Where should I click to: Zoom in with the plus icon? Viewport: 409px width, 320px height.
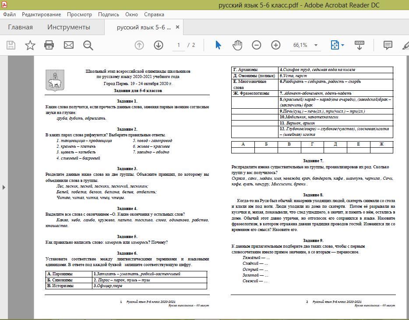point(276,45)
